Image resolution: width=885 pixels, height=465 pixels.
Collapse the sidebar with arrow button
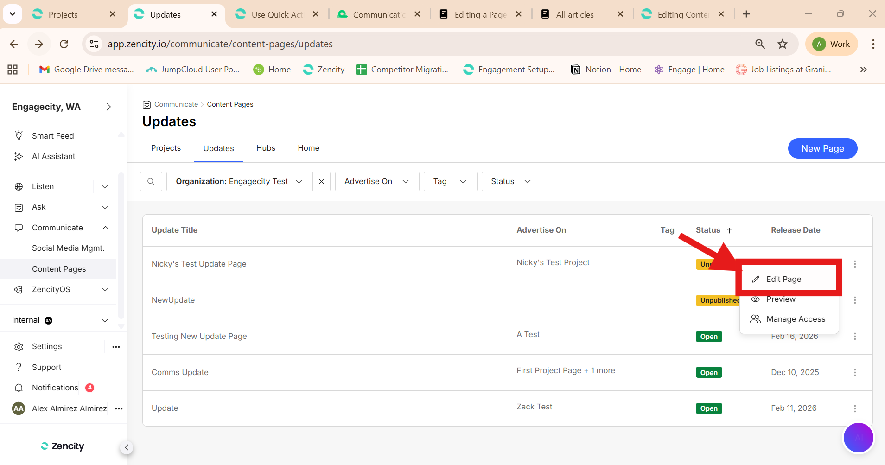pos(127,447)
